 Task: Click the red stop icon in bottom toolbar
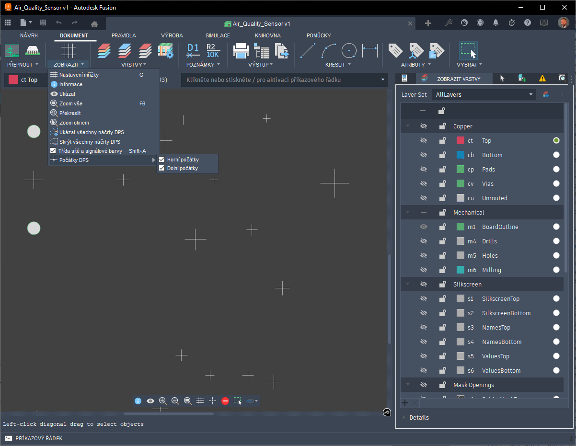(225, 401)
